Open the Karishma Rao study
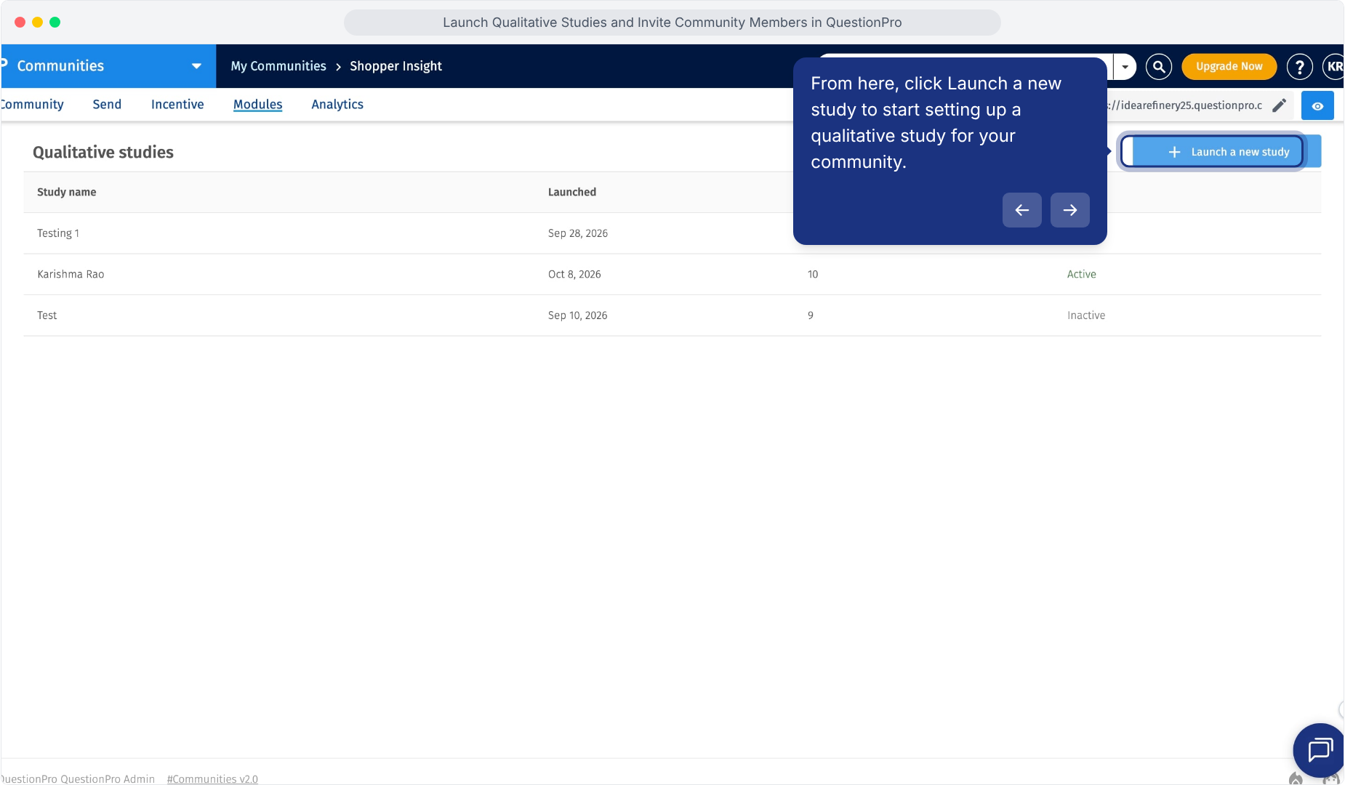The image size is (1345, 785). click(71, 274)
